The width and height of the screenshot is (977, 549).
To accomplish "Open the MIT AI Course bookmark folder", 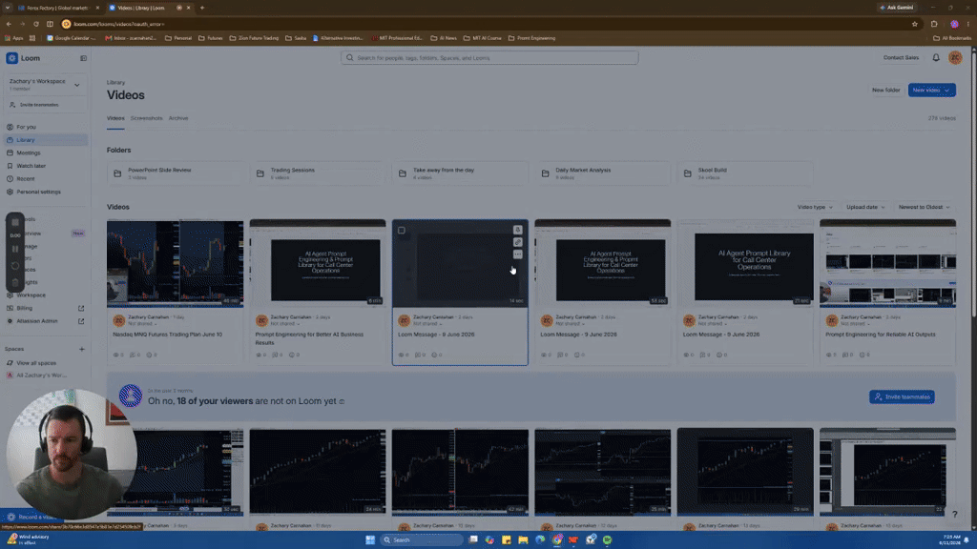I will [483, 38].
